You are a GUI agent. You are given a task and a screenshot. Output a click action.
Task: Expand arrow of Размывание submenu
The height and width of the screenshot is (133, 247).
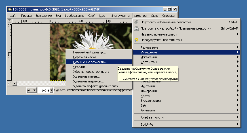(238, 47)
